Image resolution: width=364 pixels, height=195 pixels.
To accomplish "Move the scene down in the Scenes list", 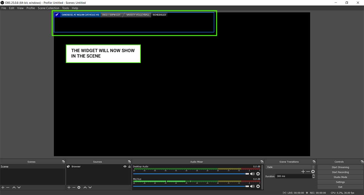I will pos(19,187).
